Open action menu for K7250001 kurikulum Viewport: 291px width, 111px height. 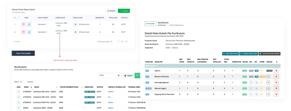tap(18, 102)
